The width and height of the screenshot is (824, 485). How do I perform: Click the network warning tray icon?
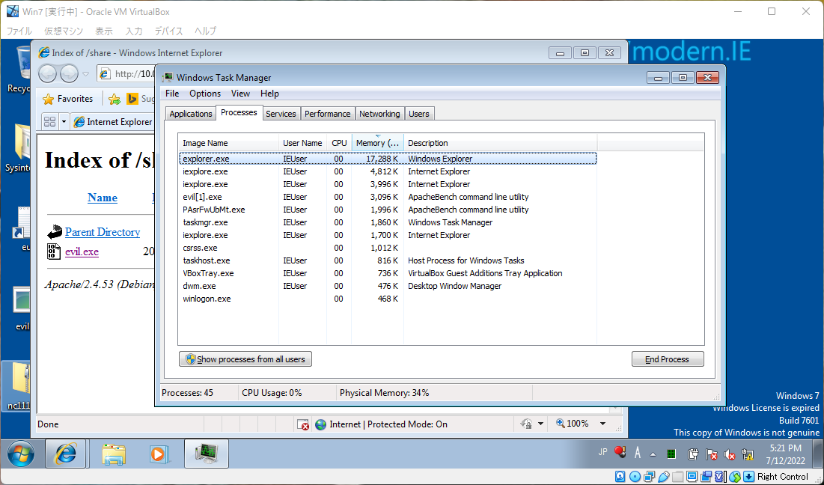(748, 454)
